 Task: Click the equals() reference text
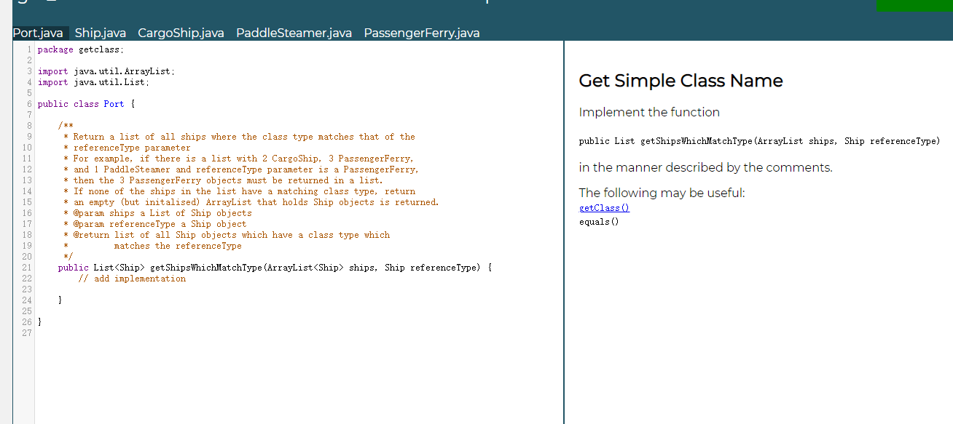pyautogui.click(x=595, y=220)
